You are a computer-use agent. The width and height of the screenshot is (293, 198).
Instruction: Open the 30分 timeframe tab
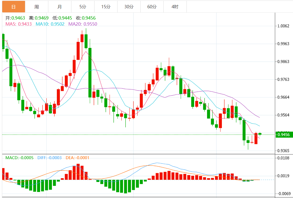[x=129, y=7]
